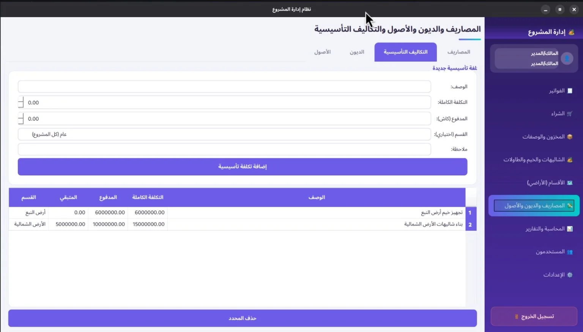This screenshot has width=583, height=332.
Task: Click إضافة تكلفة تأسيسية button
Action: [x=243, y=167]
